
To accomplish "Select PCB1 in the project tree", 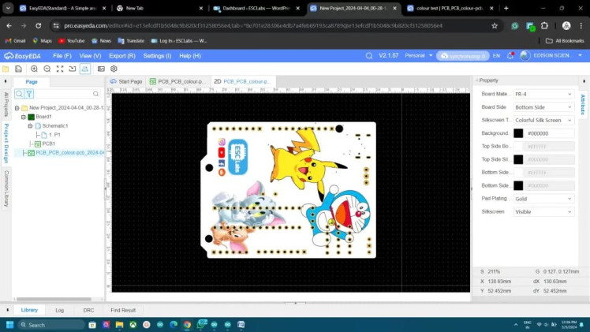I will pyautogui.click(x=48, y=144).
